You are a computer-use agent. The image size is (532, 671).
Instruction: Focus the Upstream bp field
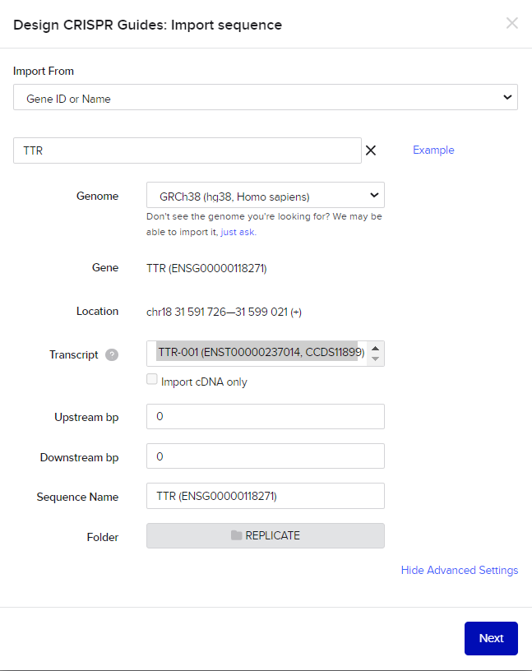pos(266,416)
